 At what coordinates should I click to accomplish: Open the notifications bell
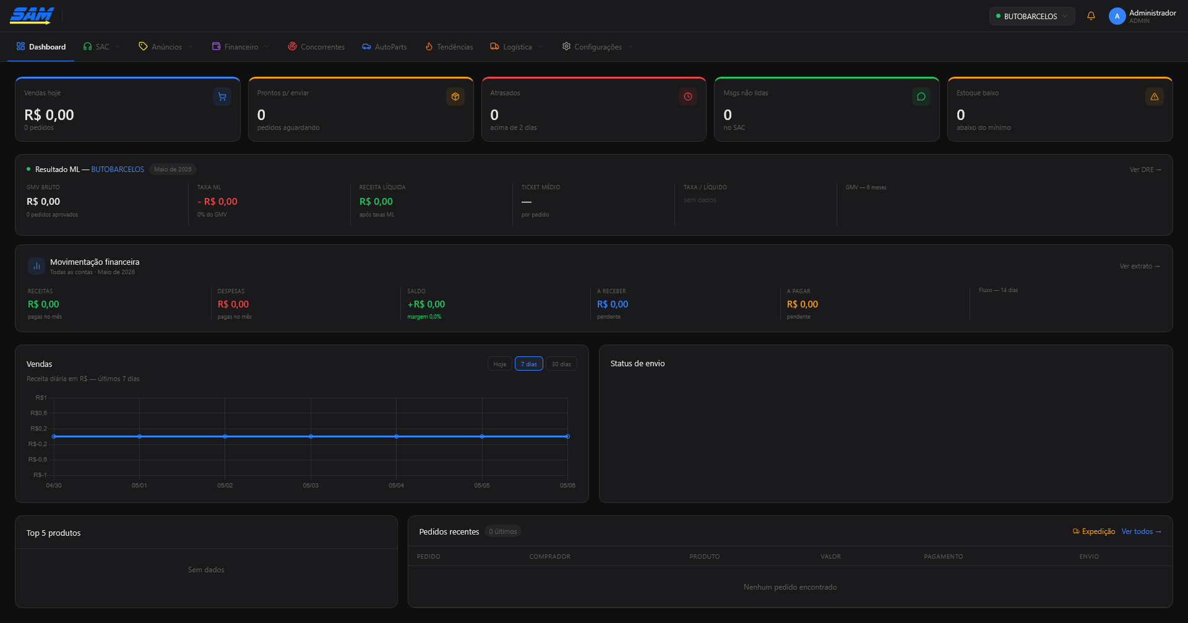[1091, 16]
